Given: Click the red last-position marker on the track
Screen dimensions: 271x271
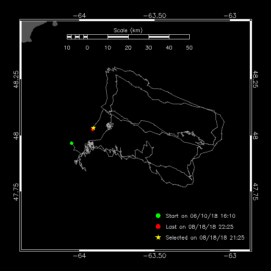Looking at the screenshot, I should pyautogui.click(x=92, y=130).
